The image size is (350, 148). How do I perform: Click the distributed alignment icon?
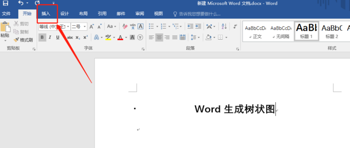click(183, 37)
